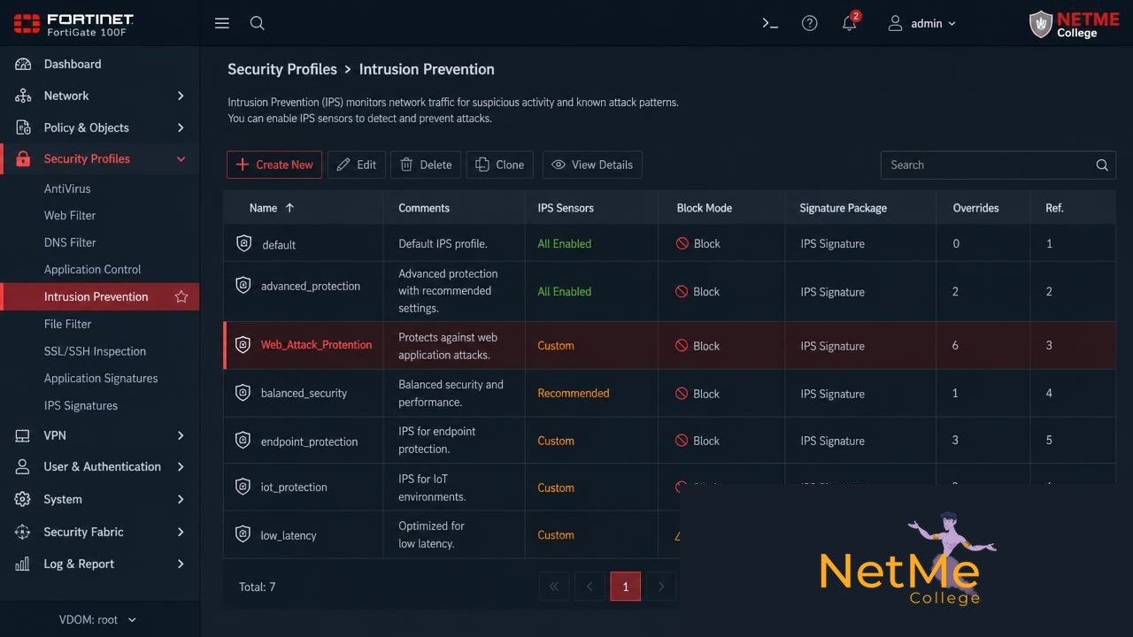Viewport: 1133px width, 637px height.
Task: Open Application Control page
Action: [92, 269]
